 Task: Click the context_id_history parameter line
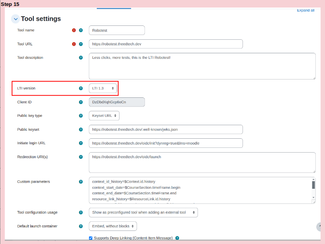pos(123,182)
